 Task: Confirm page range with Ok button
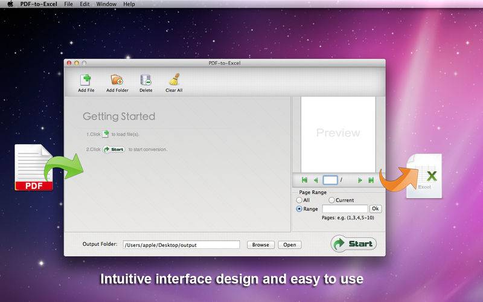point(376,208)
